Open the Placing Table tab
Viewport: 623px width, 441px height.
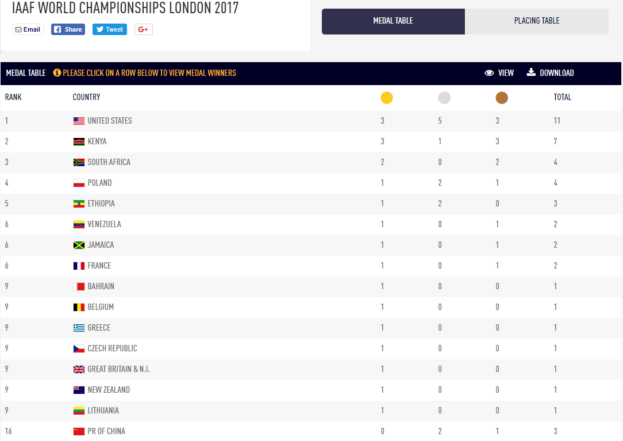[537, 21]
